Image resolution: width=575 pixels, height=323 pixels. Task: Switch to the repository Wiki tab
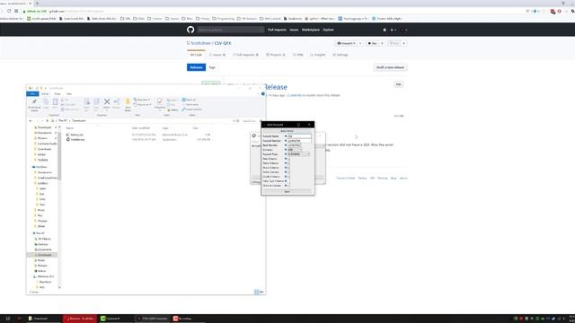coord(298,55)
